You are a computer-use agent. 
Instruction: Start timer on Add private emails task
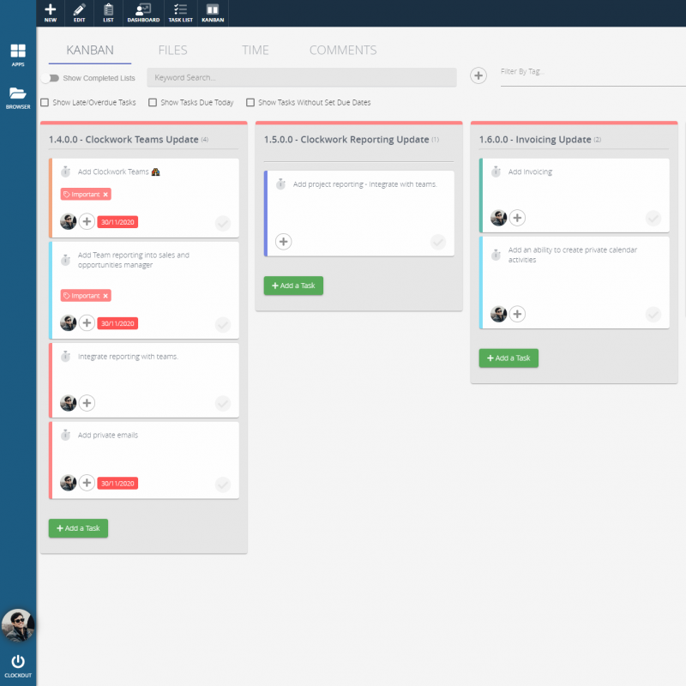pos(66,435)
